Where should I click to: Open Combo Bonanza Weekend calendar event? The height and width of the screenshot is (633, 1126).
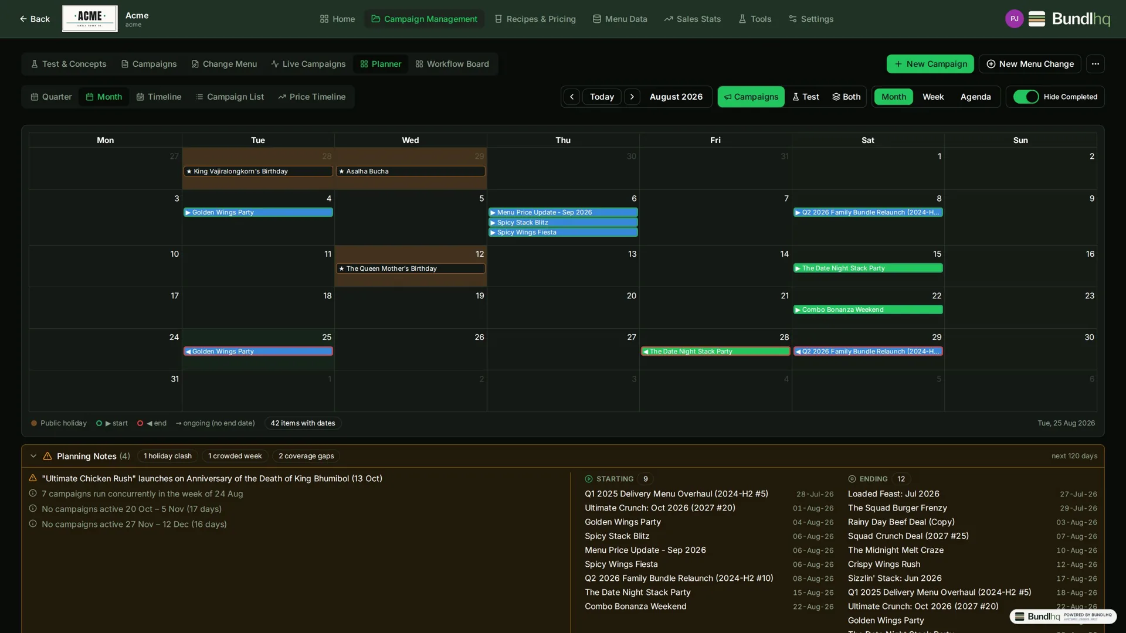coord(868,309)
